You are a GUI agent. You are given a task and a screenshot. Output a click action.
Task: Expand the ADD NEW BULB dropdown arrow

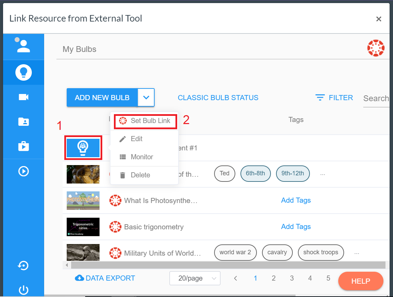[146, 97]
